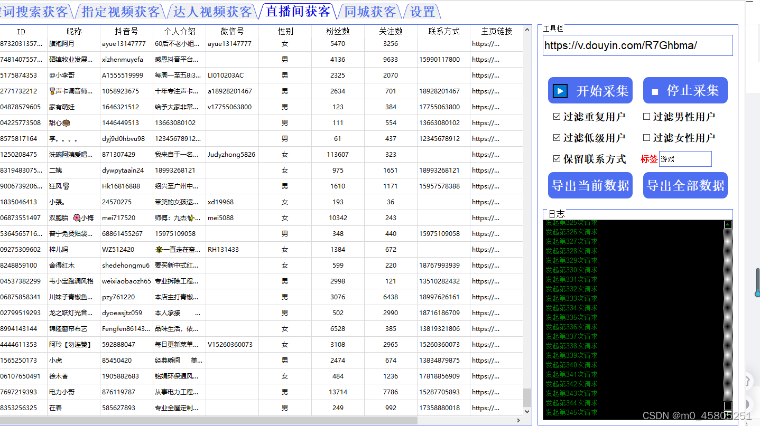The height and width of the screenshot is (426, 760).
Task: Toggle 过滤重复用户 checkbox
Action: (x=557, y=117)
